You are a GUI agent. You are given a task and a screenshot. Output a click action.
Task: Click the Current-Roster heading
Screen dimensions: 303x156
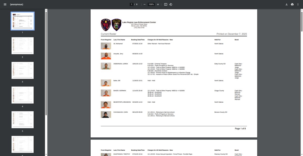pos(109,34)
